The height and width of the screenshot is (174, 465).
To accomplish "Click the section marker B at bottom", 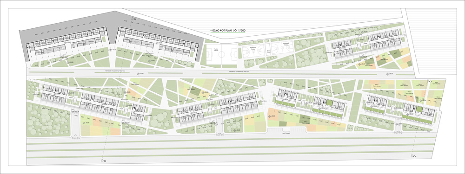I will [104, 161].
